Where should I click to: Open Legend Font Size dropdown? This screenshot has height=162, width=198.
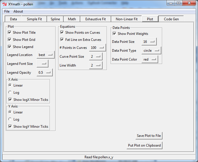pyautogui.click(x=42, y=64)
